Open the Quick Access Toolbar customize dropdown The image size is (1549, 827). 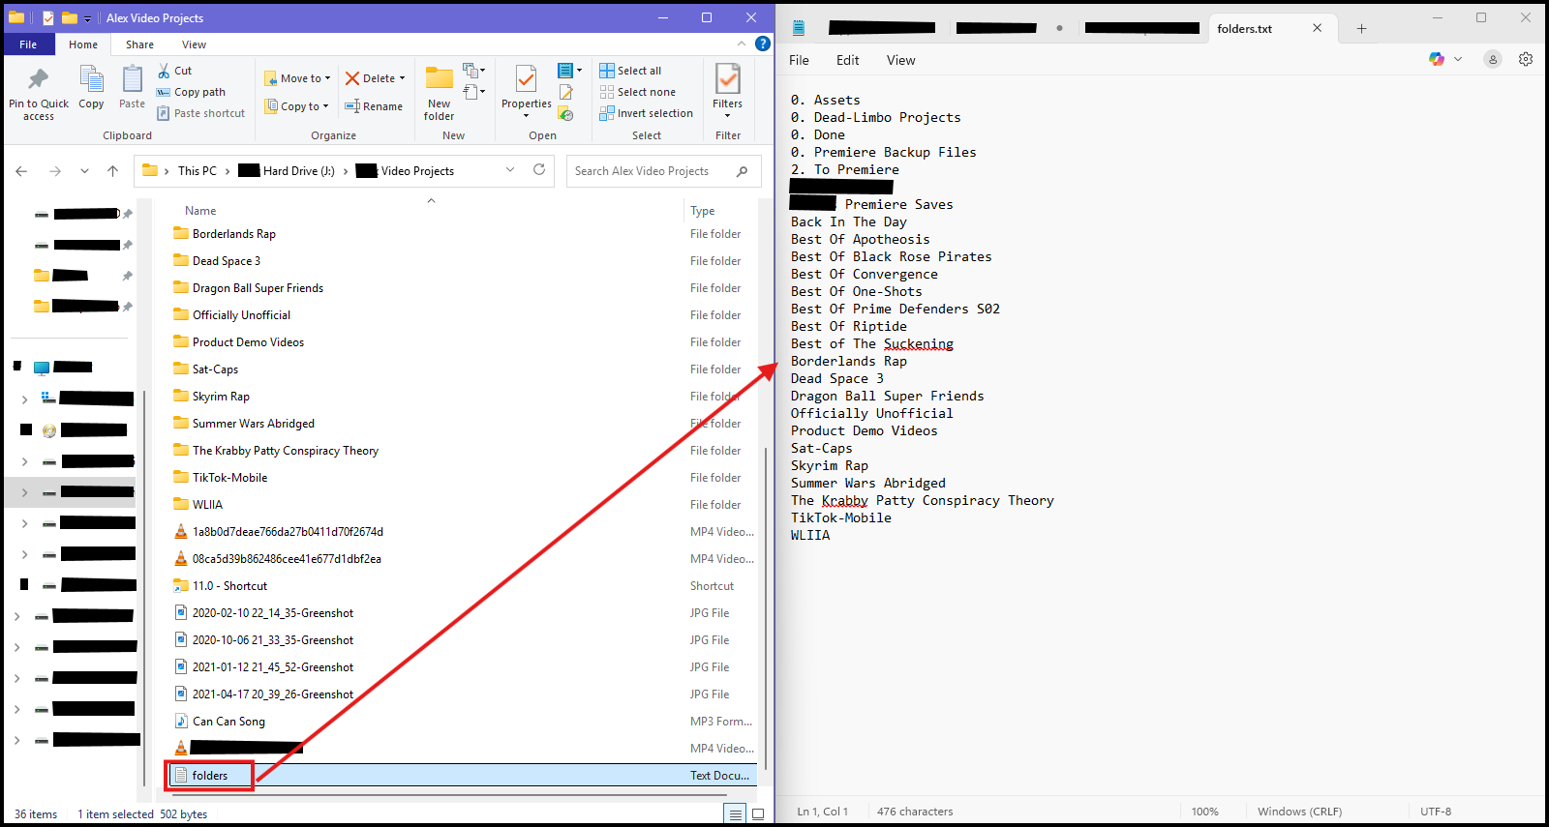pos(87,18)
